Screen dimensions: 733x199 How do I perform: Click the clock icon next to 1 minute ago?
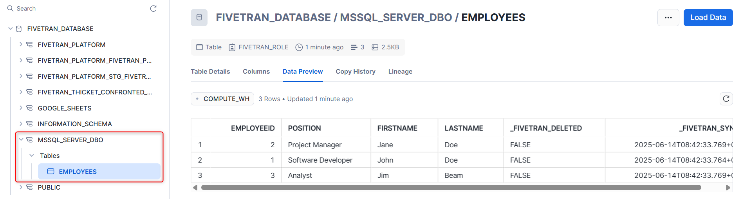pos(299,47)
